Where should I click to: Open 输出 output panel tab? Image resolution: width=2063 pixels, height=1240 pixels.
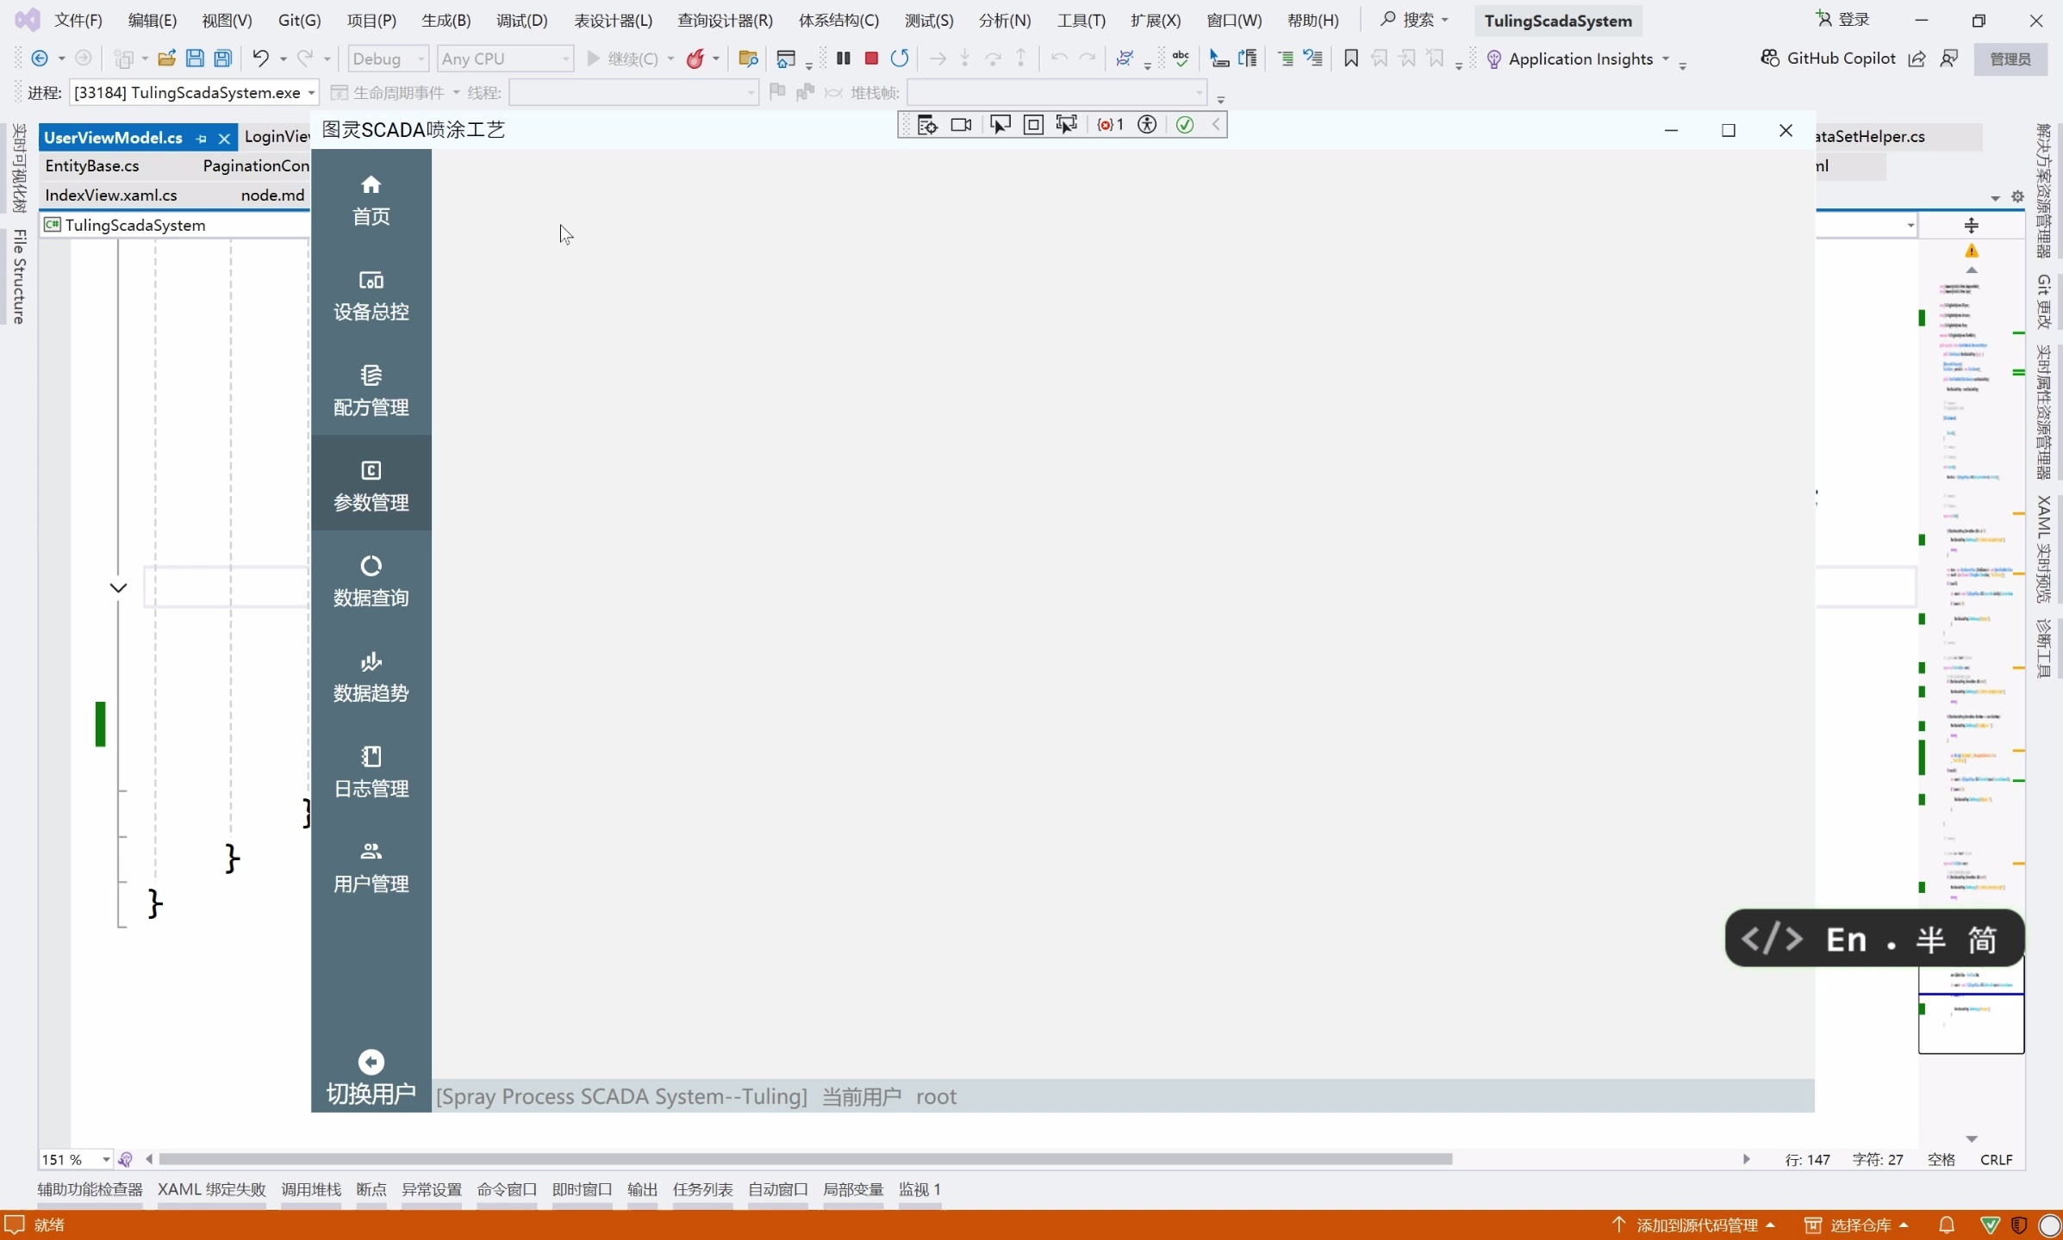pos(642,1189)
